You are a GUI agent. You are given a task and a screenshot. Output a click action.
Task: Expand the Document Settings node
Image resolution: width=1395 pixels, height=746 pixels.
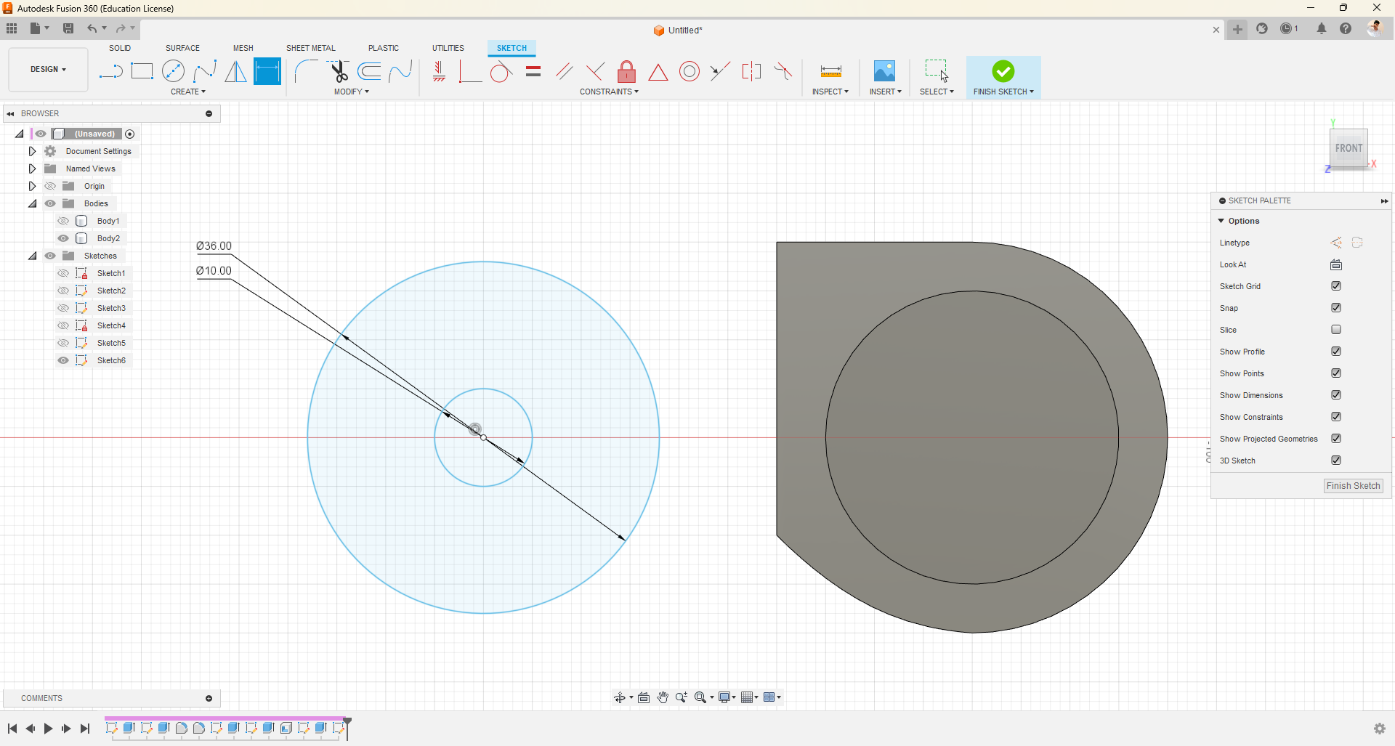point(32,151)
